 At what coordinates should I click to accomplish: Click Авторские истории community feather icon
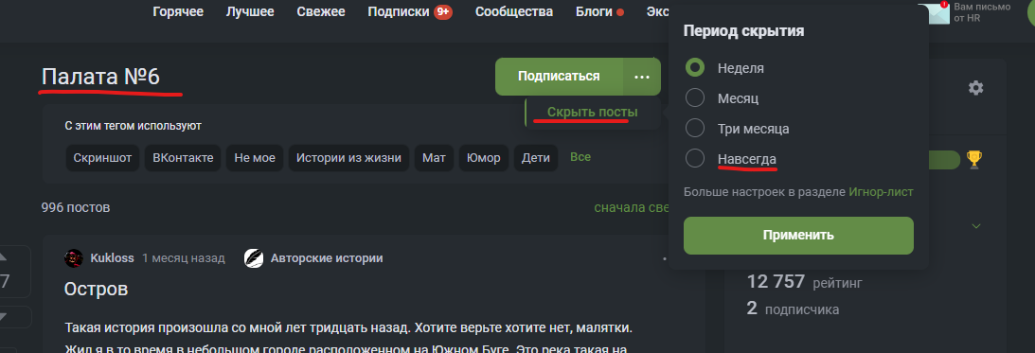tap(254, 258)
